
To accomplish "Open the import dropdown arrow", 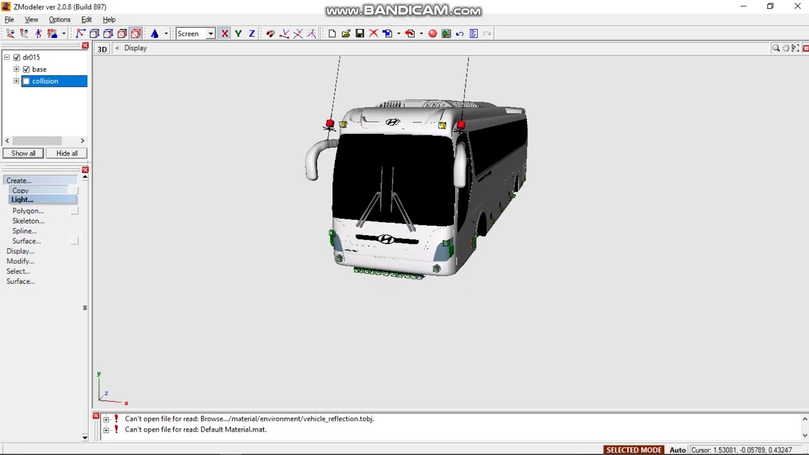I will tap(398, 33).
